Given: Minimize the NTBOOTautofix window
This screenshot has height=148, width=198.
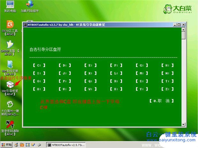Looking at the screenshot, I should tap(175, 25).
